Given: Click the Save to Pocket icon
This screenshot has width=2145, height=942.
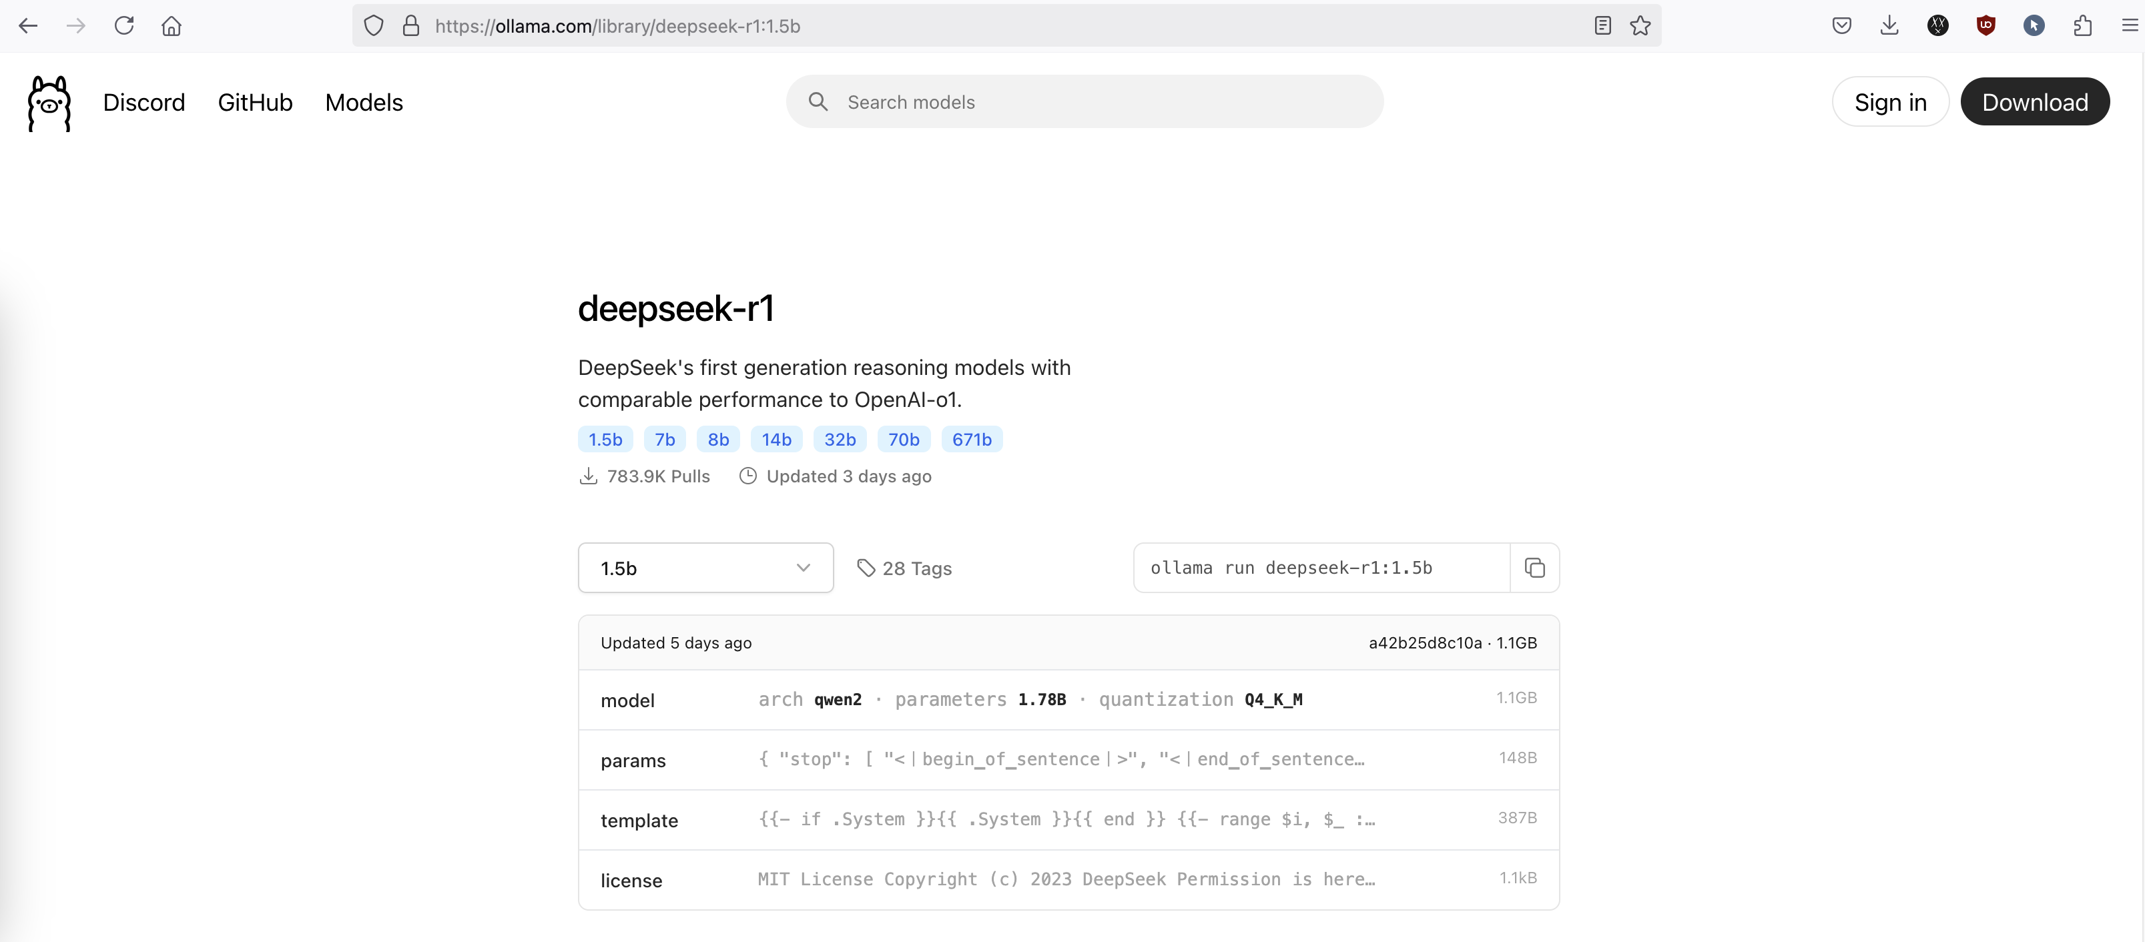Looking at the screenshot, I should pyautogui.click(x=1841, y=26).
